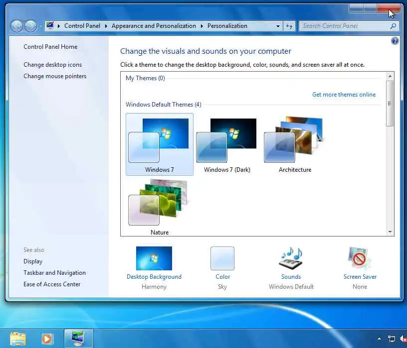Close the Personalization window

389,8
